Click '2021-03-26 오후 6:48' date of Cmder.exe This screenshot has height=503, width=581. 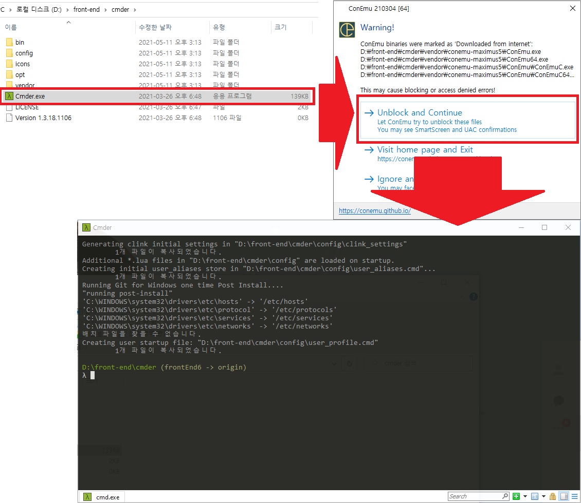point(170,96)
